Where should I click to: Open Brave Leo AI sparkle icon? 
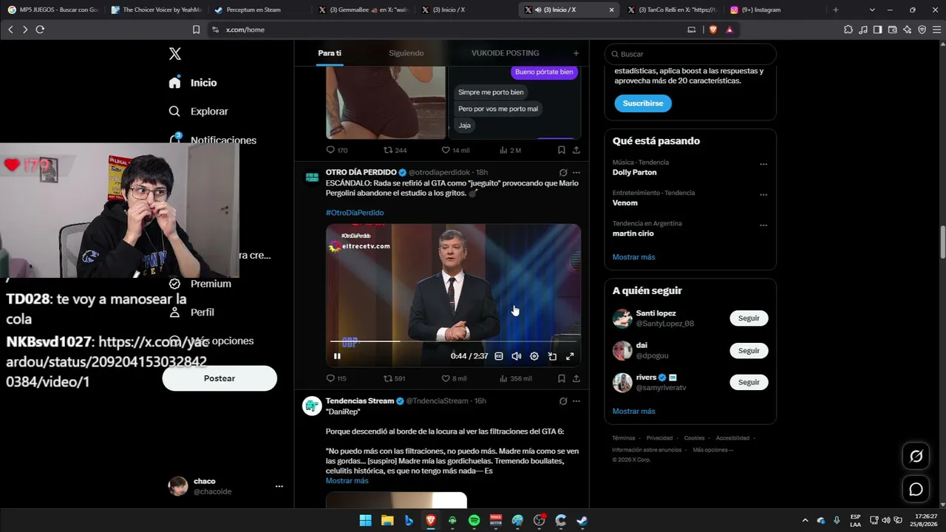click(x=907, y=30)
